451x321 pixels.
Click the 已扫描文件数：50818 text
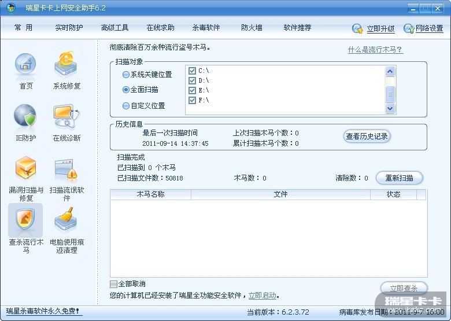tap(150, 178)
